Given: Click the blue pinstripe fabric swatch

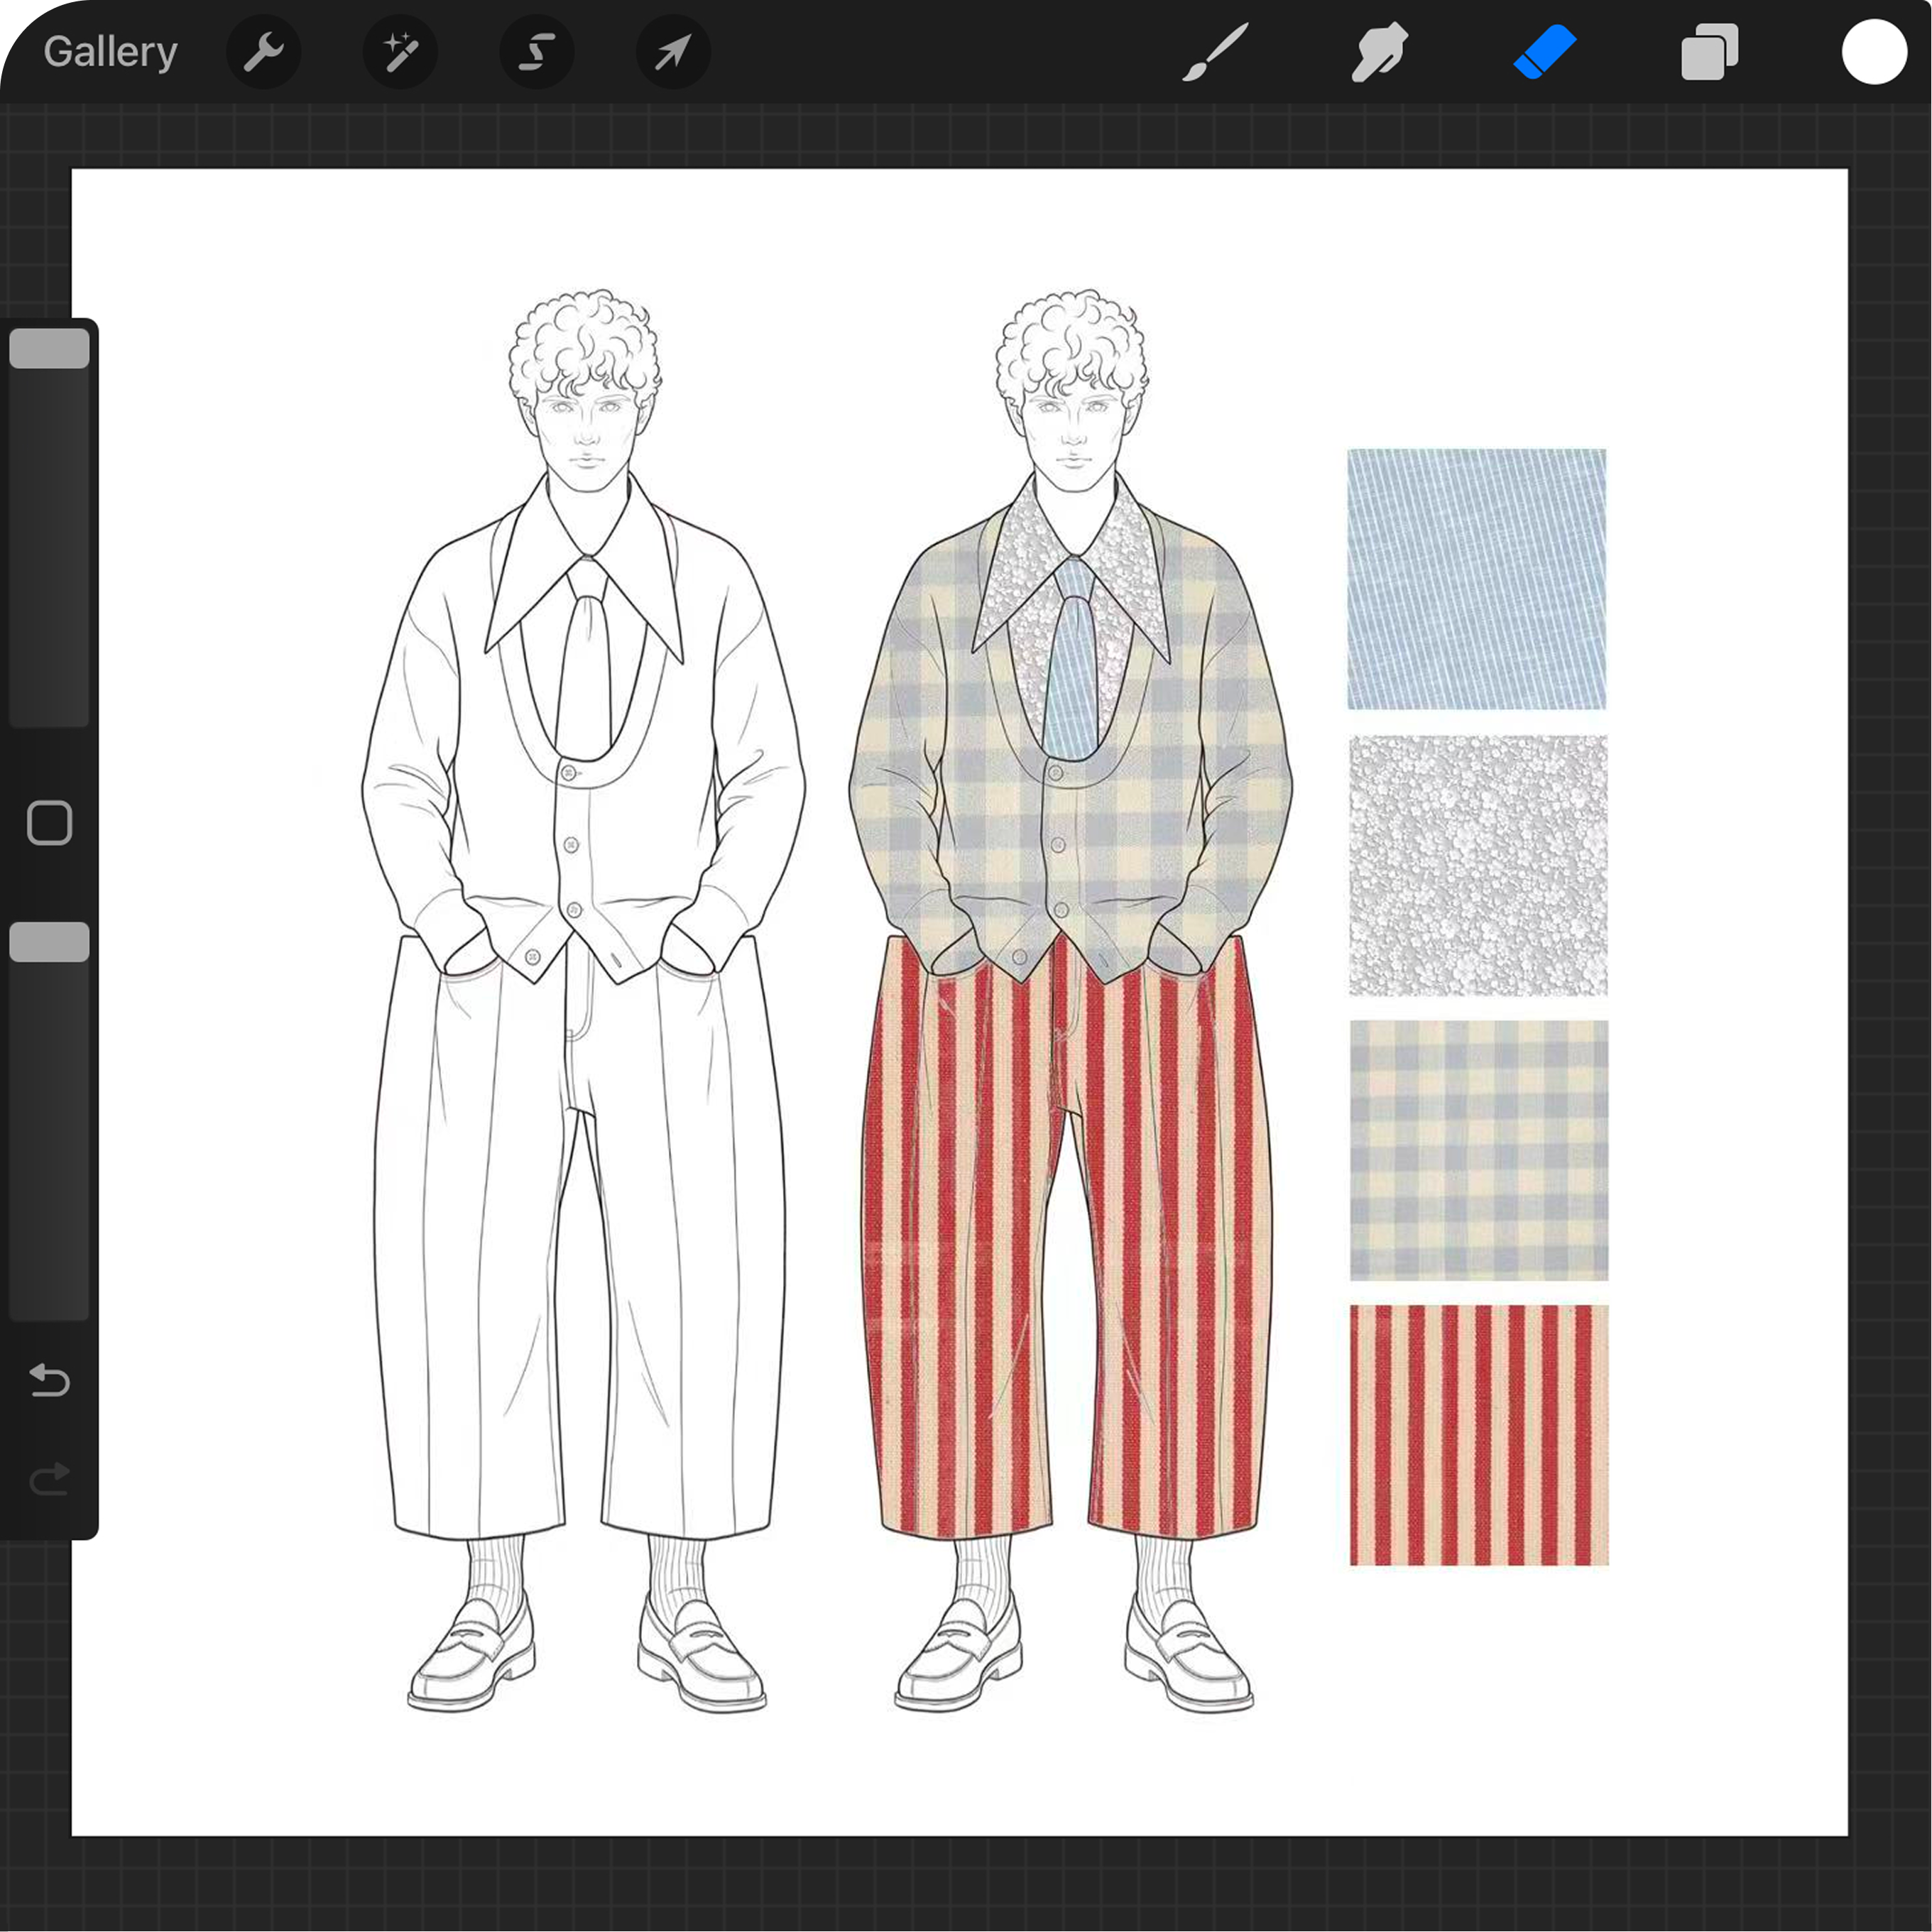Looking at the screenshot, I should click(1476, 579).
